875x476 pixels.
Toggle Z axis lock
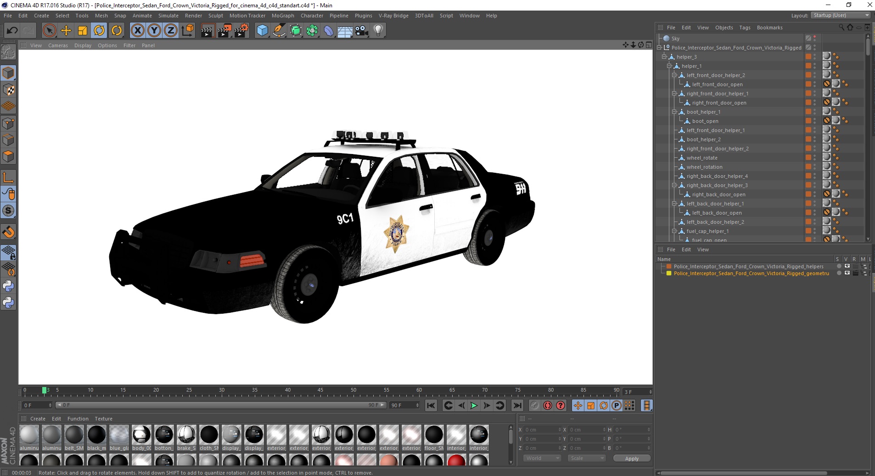click(x=171, y=31)
